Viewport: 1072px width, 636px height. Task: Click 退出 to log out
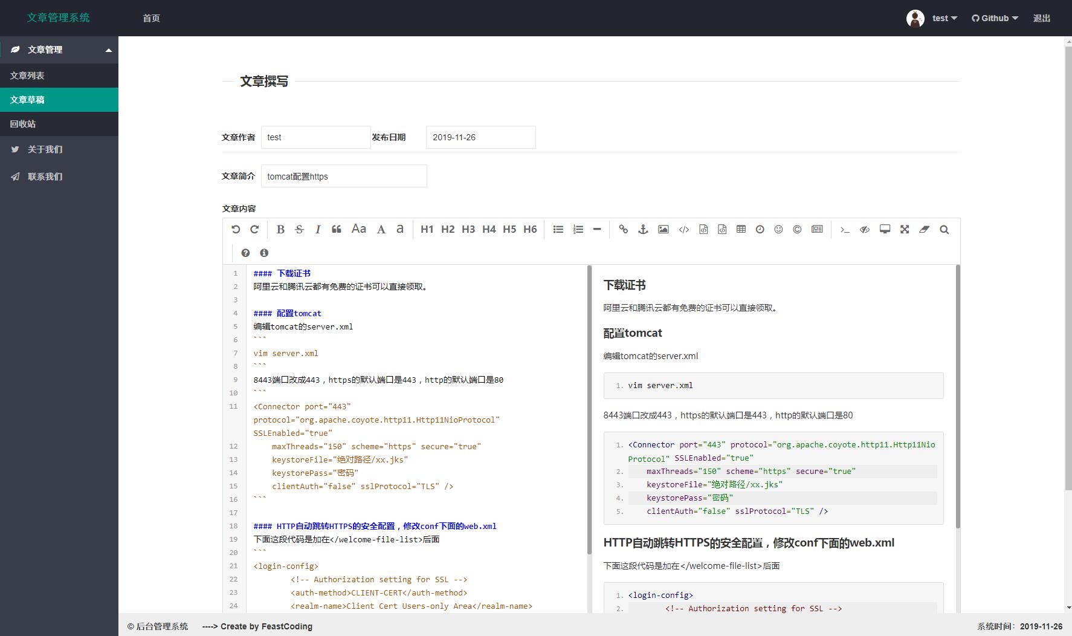(x=1042, y=18)
